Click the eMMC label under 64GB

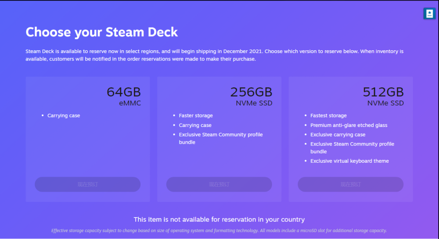coord(130,103)
